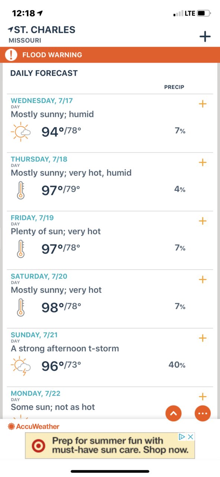Tap the AdChoices triangle icon

(x=182, y=437)
